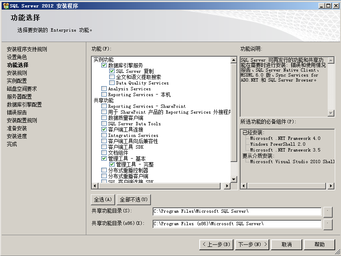Check the 客户端工具 SDK box
Viewport: 341px width, 256px height.
[x=104, y=147]
